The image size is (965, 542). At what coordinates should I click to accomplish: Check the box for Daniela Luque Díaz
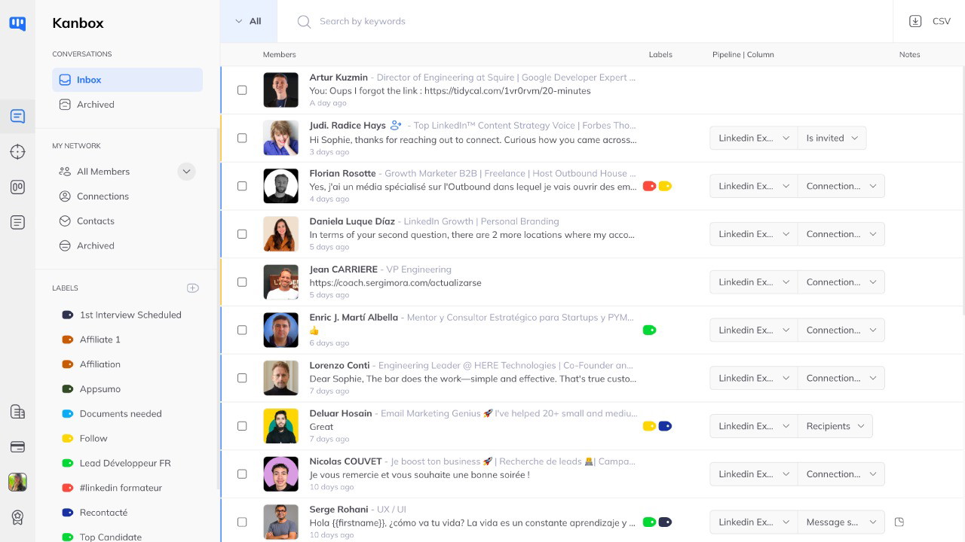(x=242, y=234)
